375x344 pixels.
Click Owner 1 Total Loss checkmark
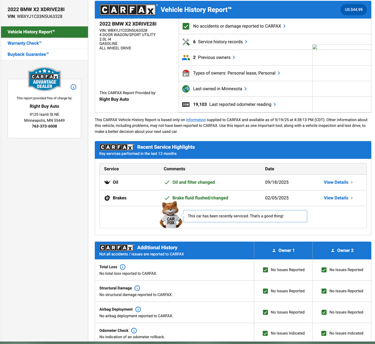click(265, 270)
